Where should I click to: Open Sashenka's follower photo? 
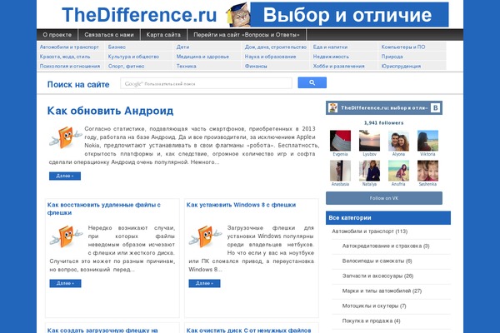coord(427,171)
